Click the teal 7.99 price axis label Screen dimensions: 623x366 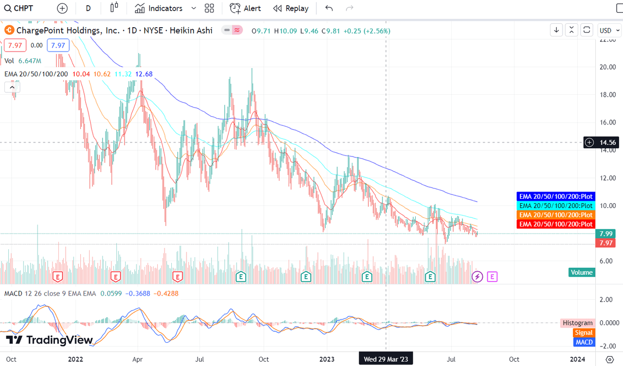coord(606,233)
